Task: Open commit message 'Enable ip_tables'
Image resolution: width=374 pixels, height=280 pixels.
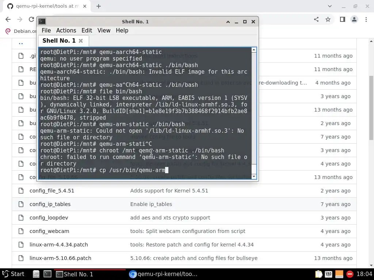Action: coord(151,204)
